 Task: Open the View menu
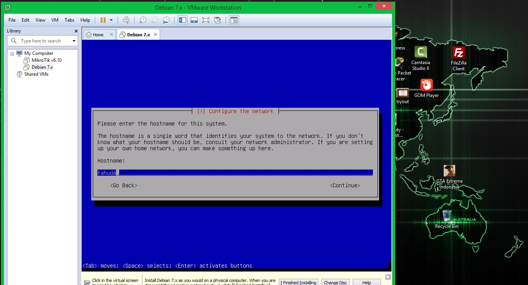tap(40, 20)
